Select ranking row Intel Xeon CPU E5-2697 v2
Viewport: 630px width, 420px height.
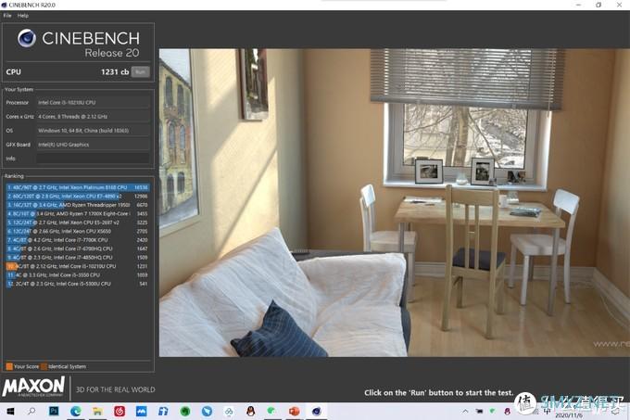[78, 223]
